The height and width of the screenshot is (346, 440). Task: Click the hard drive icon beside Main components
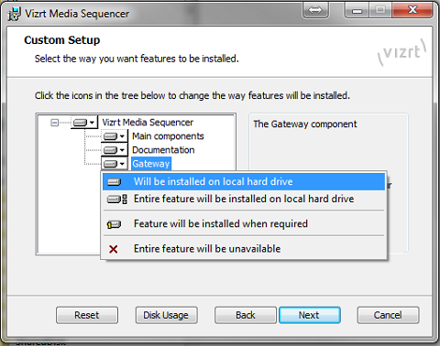pos(110,136)
